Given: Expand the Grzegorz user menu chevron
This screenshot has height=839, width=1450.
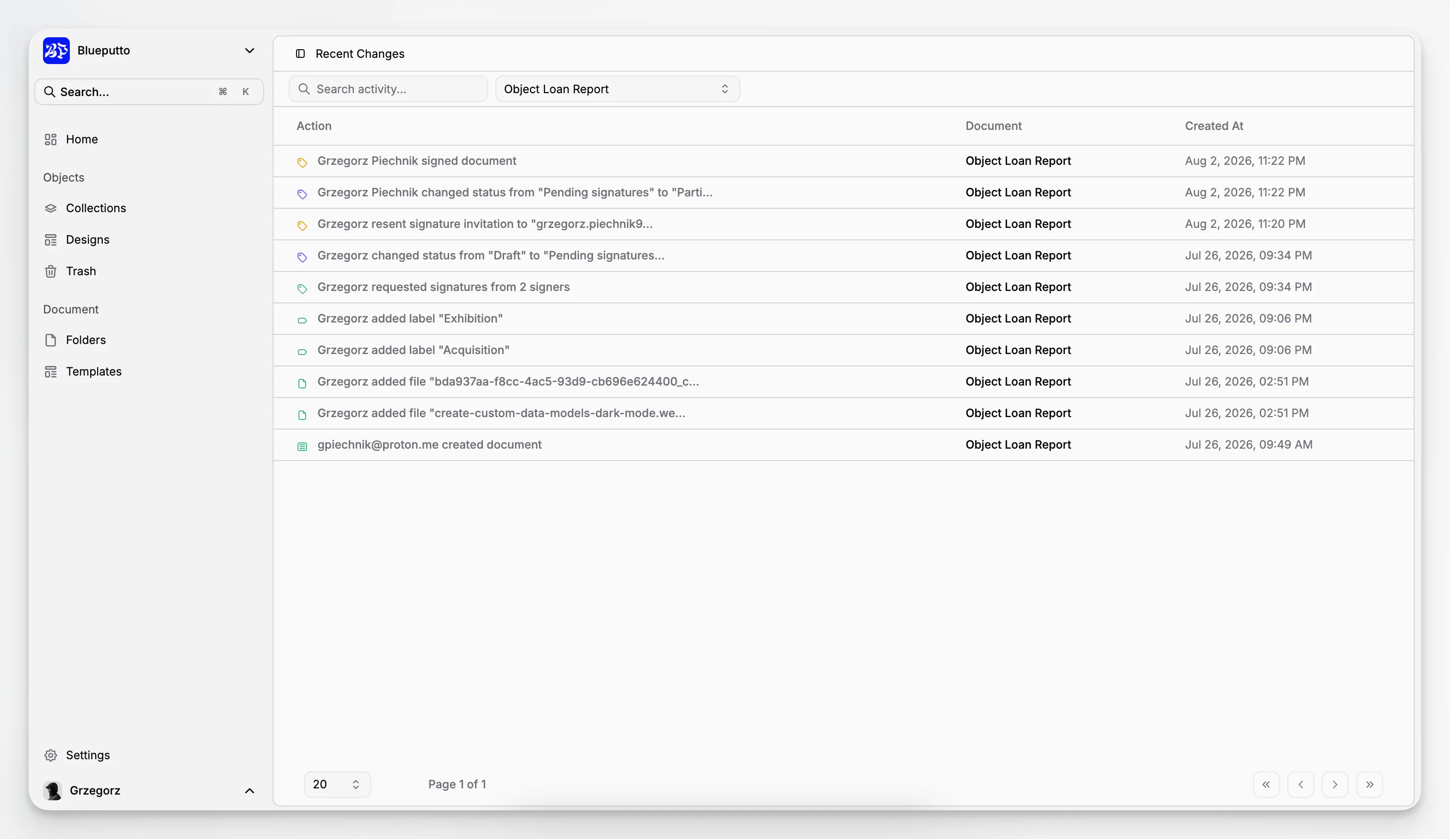Looking at the screenshot, I should pyautogui.click(x=249, y=791).
